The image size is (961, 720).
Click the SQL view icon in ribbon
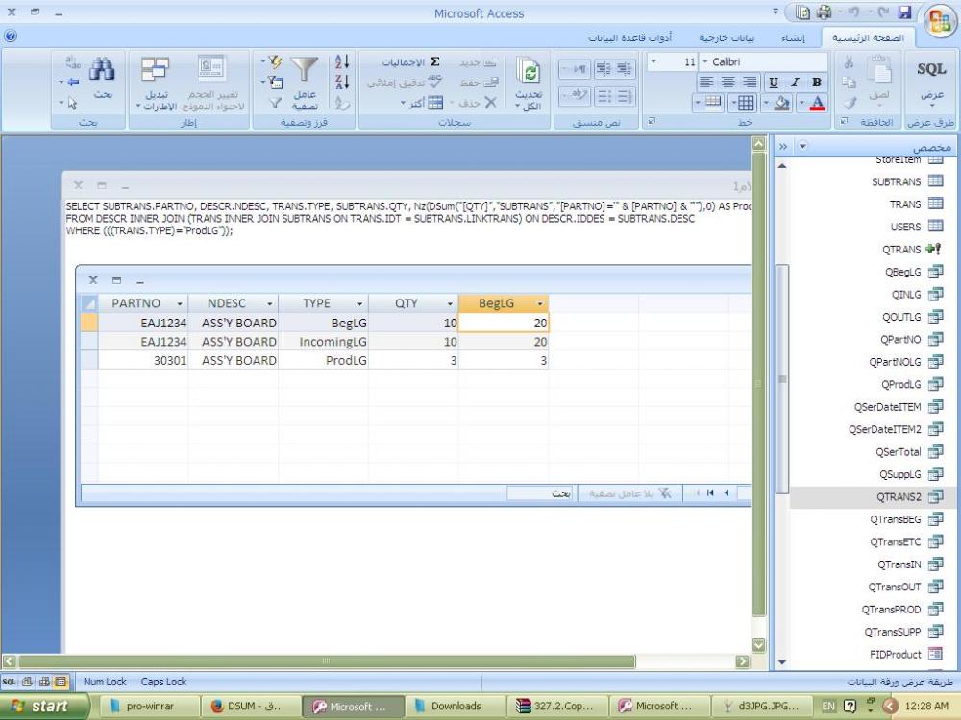(x=931, y=68)
